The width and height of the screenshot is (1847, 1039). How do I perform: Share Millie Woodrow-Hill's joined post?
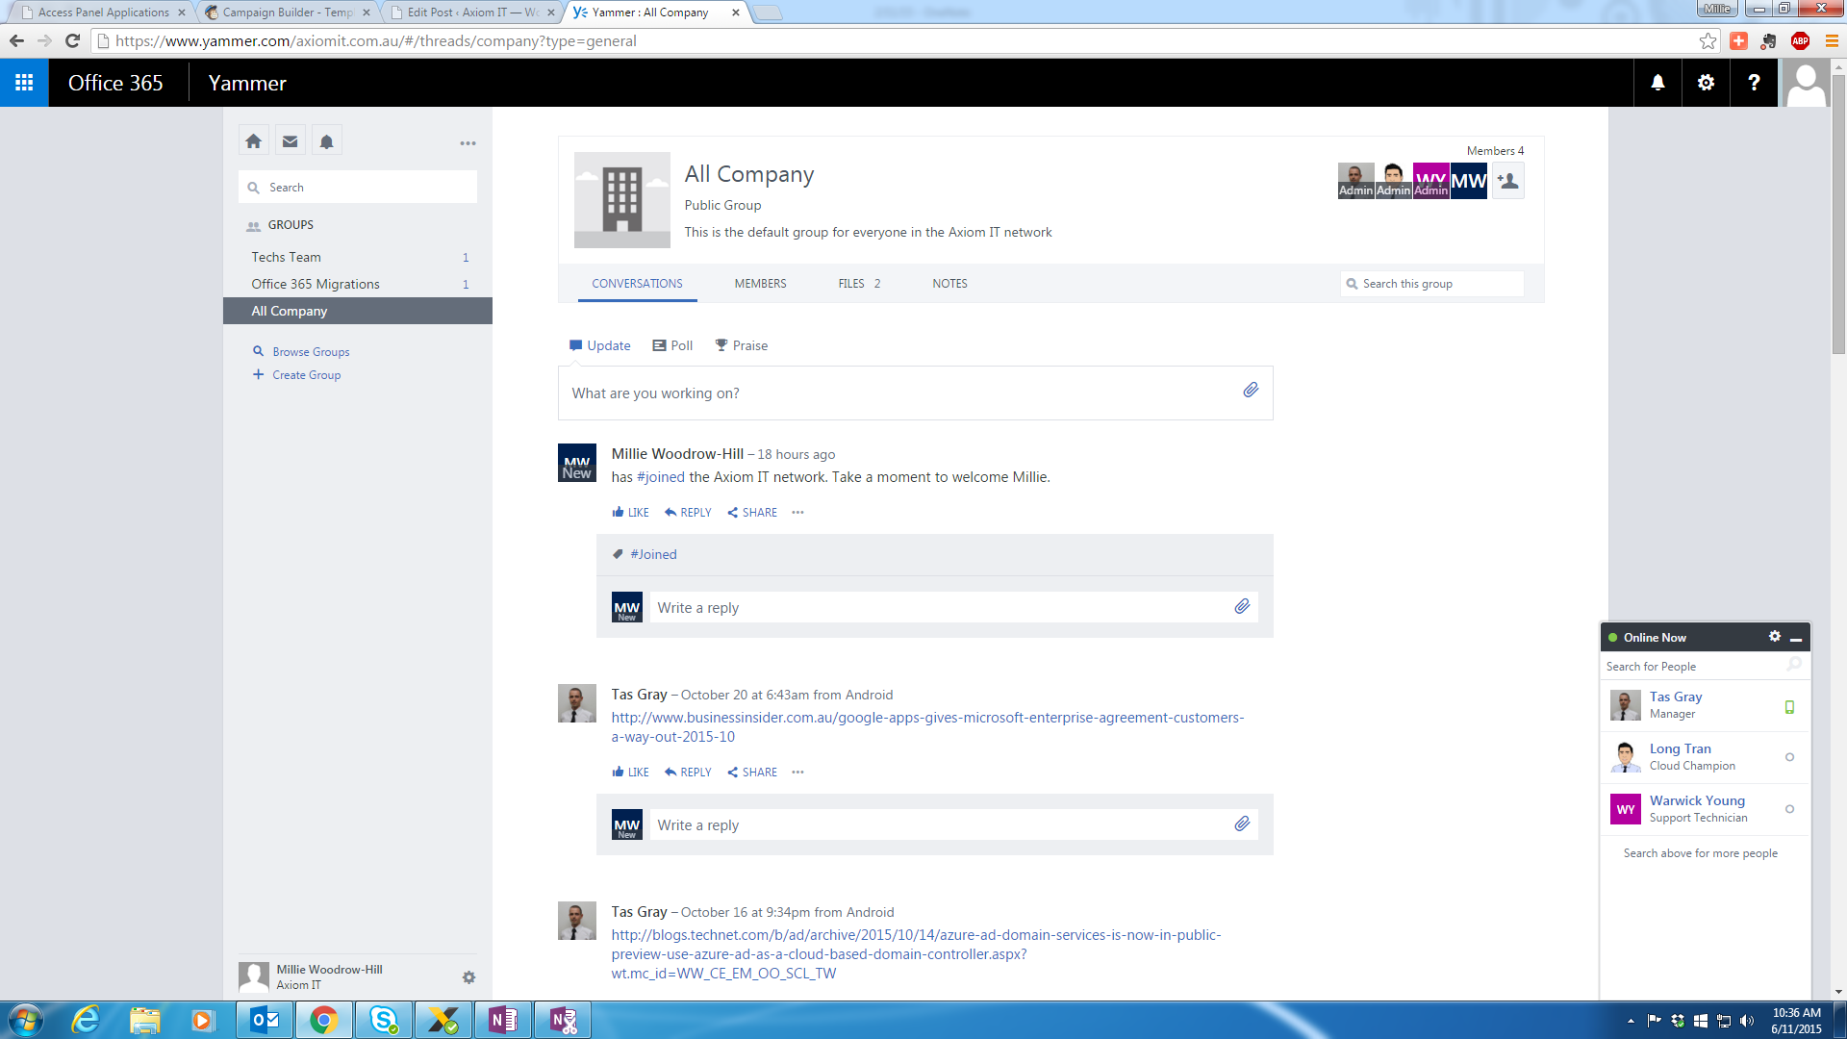coord(752,513)
